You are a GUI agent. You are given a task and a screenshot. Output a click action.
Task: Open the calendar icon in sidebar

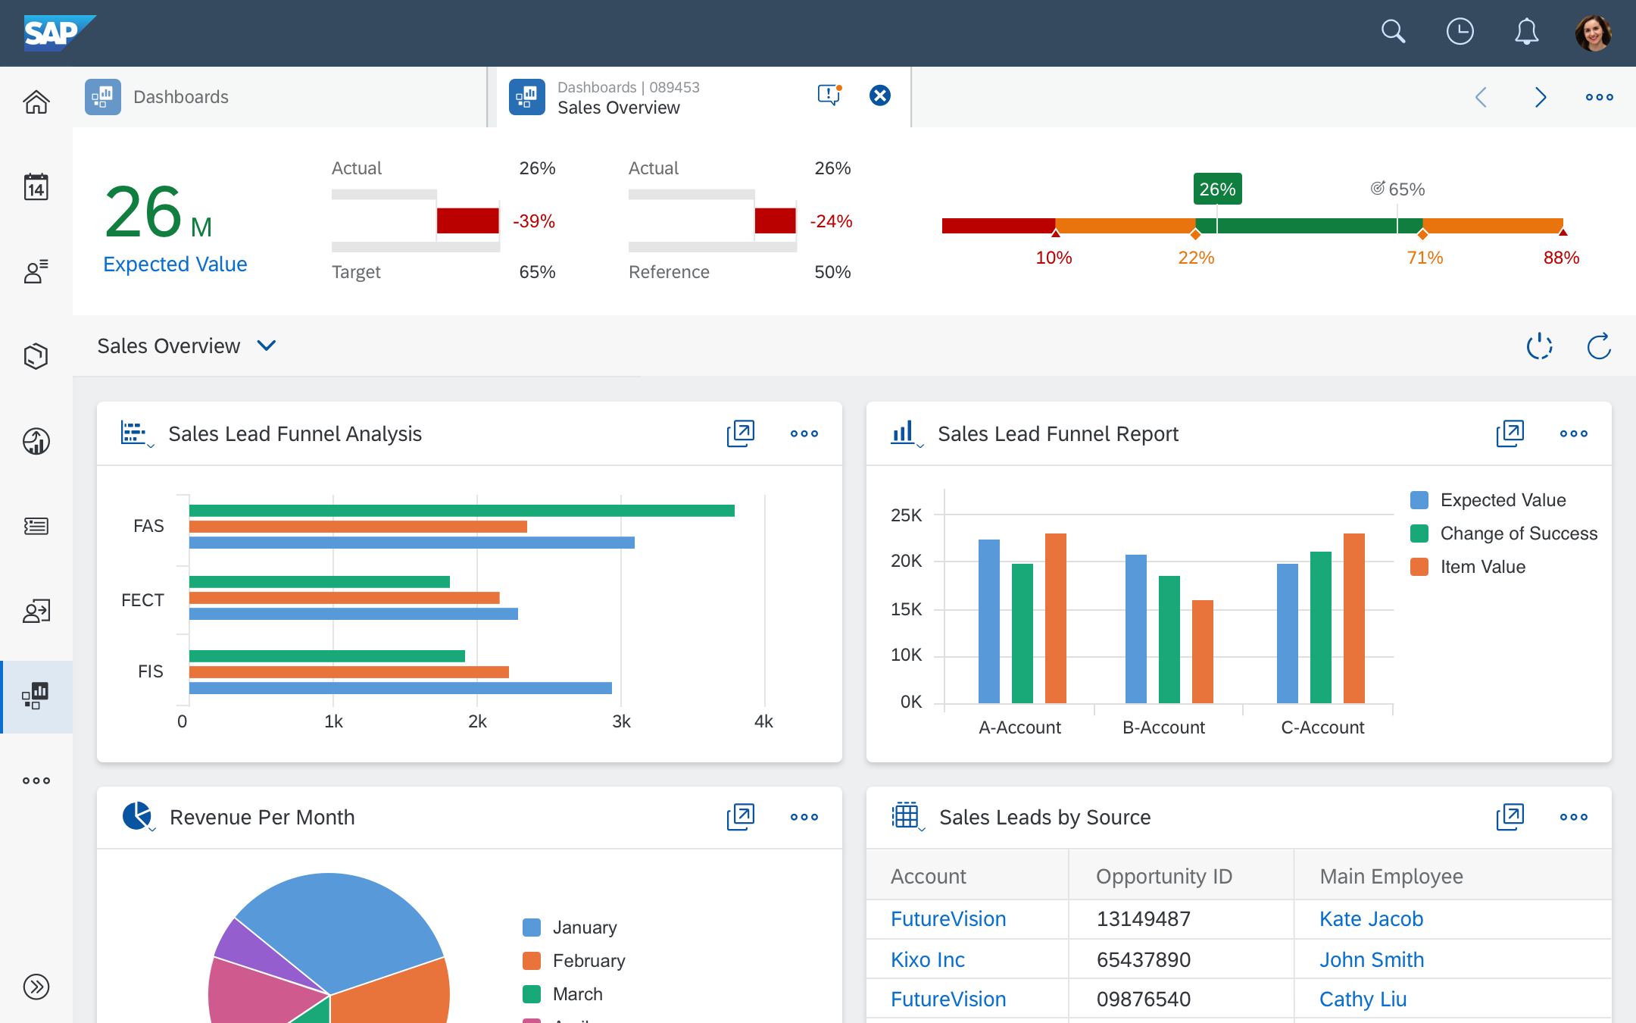click(x=36, y=186)
